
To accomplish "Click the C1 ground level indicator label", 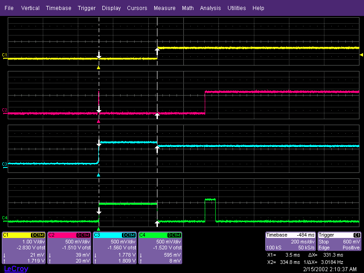I will pos(5,55).
